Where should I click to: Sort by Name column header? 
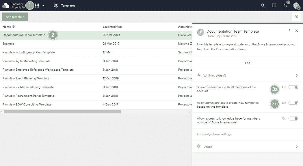click(9, 27)
